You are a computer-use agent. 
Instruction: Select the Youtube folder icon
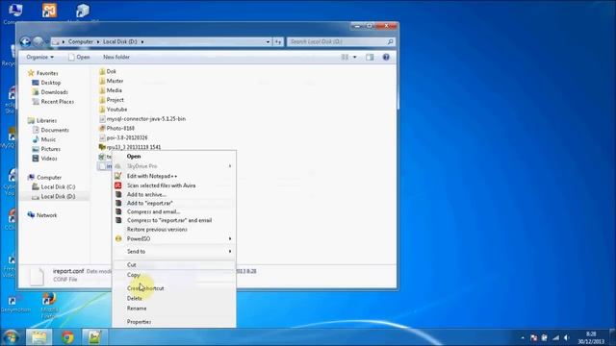tap(102, 109)
